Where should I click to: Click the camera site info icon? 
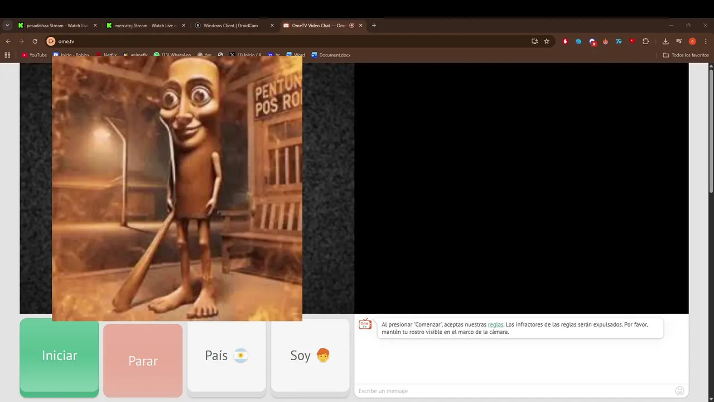pos(51,41)
